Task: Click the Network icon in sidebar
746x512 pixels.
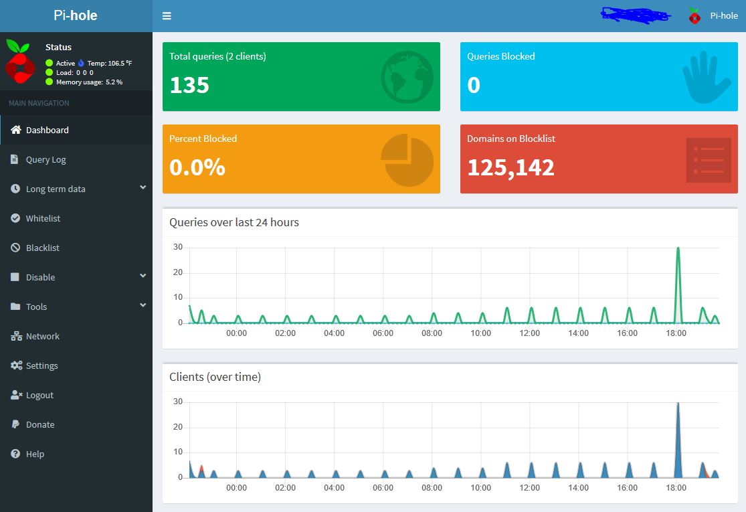Action: tap(16, 336)
